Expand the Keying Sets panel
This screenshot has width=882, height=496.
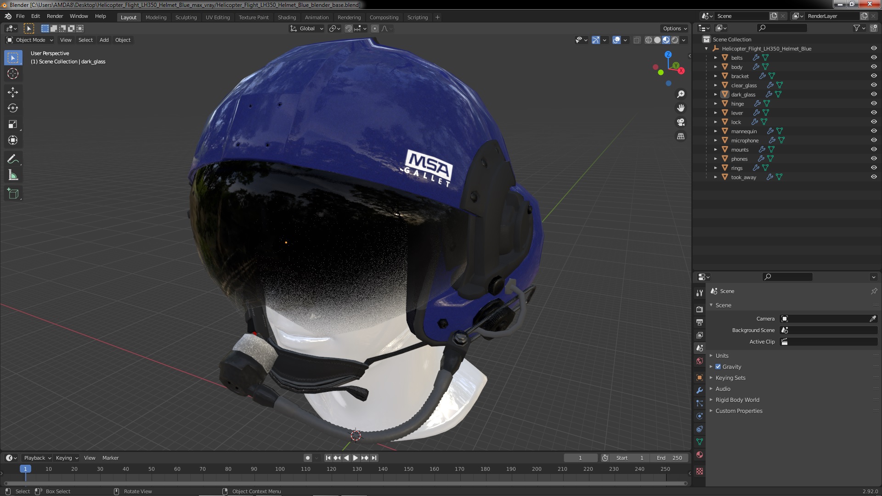click(730, 378)
